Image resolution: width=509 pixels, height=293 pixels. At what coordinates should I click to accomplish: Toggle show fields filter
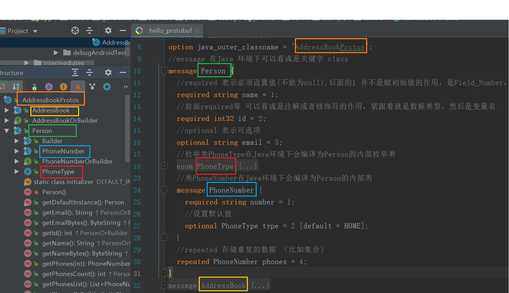63,87
